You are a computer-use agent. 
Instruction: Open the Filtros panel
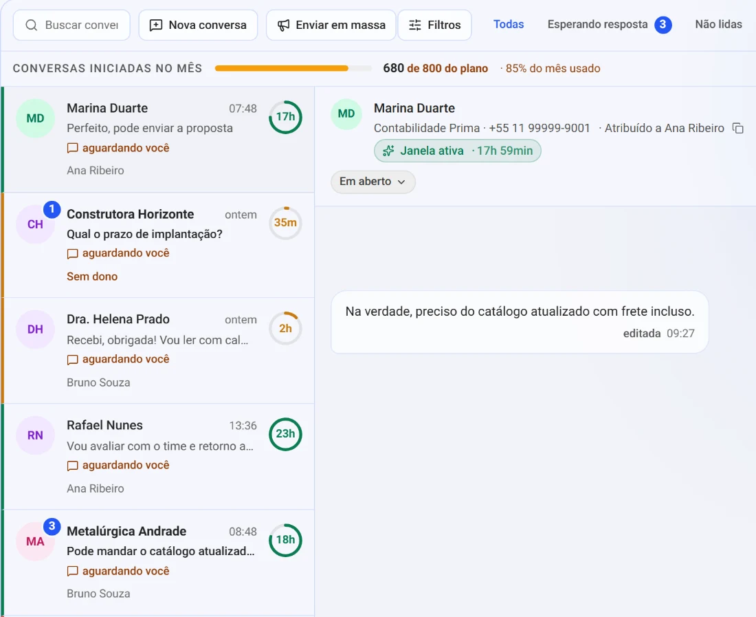435,25
